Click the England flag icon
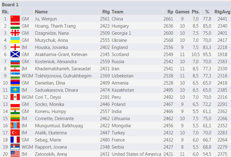 [x=15, y=47]
